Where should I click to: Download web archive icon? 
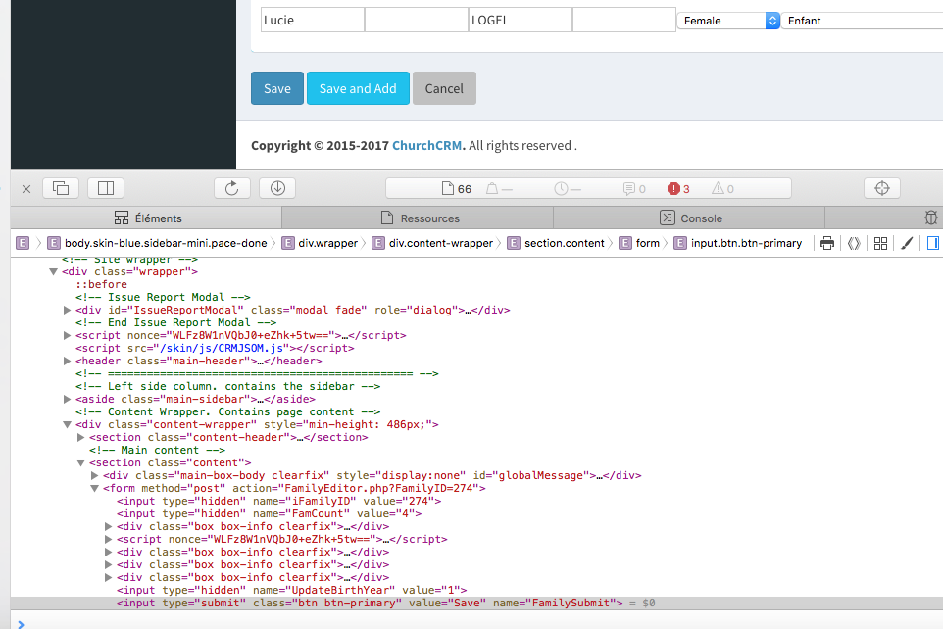pos(277,188)
